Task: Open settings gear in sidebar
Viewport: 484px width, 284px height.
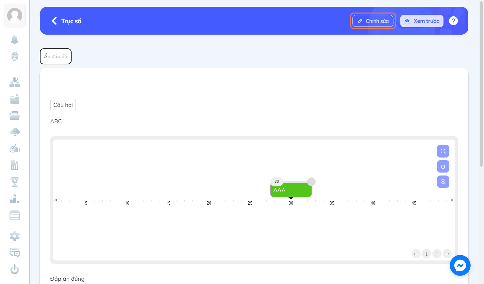Action: (15, 236)
